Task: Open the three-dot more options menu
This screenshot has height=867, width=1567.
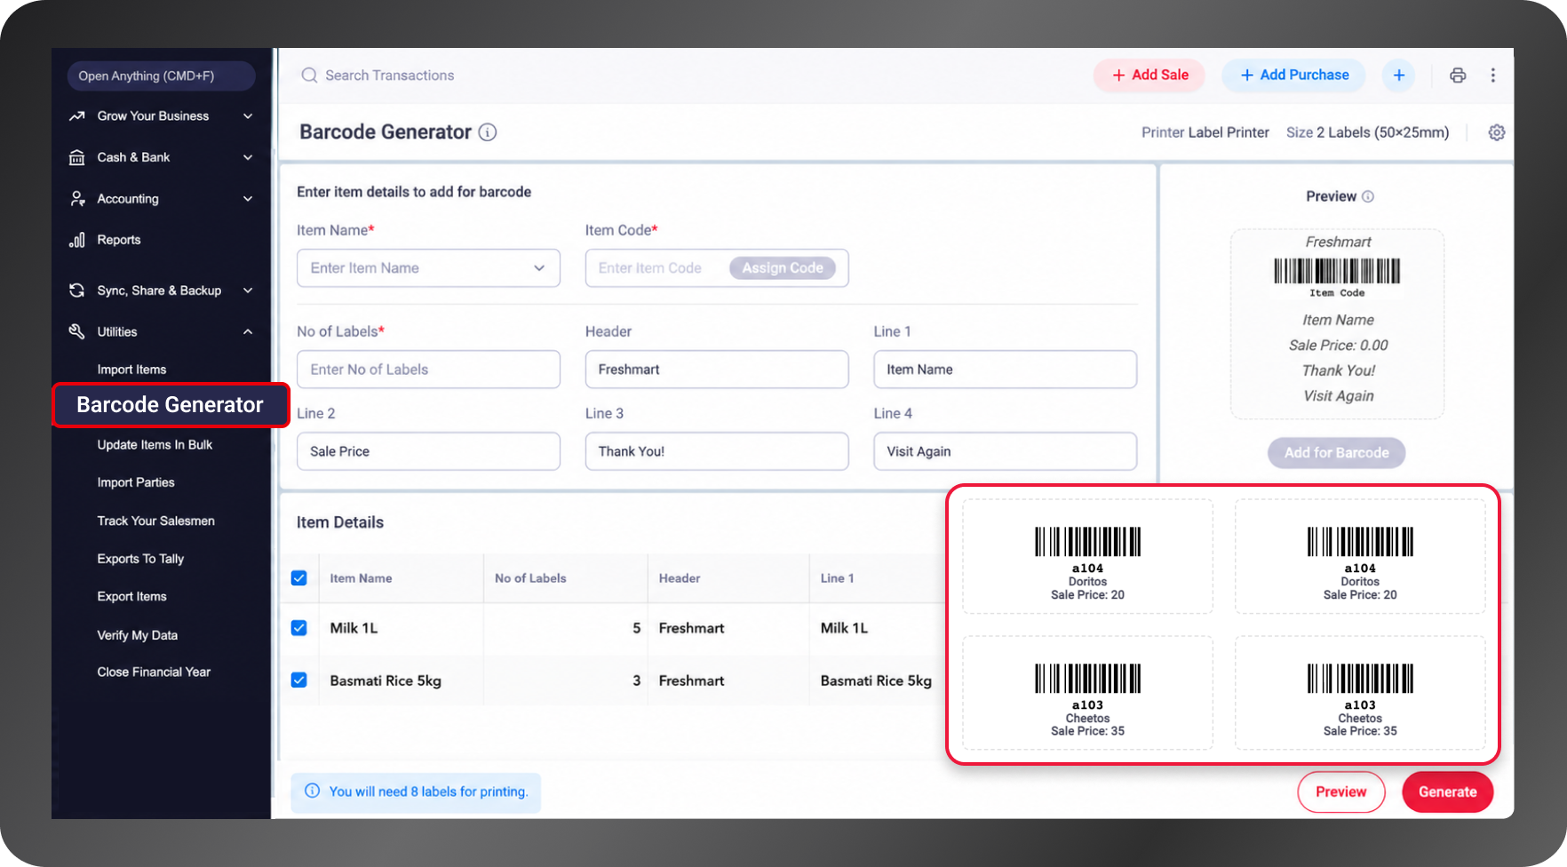Action: coord(1493,76)
